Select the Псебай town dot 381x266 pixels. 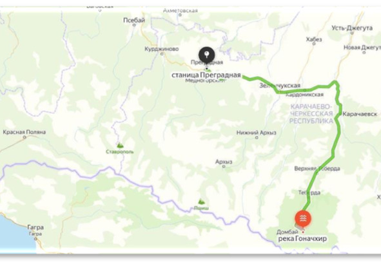point(134,25)
